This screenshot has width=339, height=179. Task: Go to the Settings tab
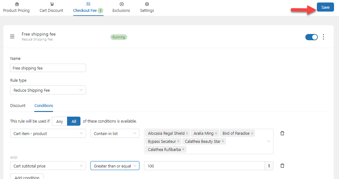click(x=147, y=8)
